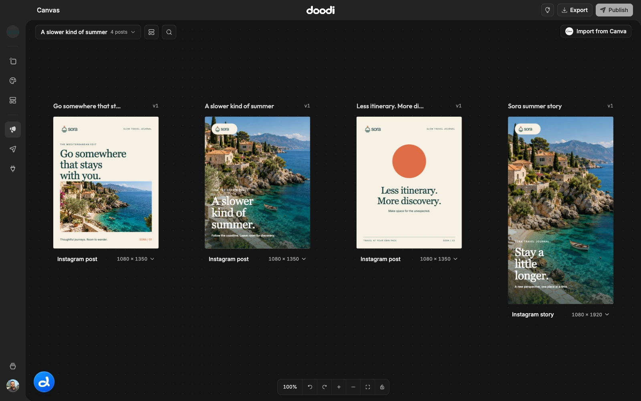Image resolution: width=641 pixels, height=401 pixels.
Task: Zoom out with the minus icon
Action: click(353, 387)
